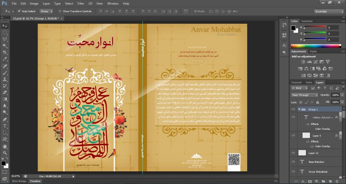Open the Mini Bridge panel tab
Screen dimensions: 346x184
(x=19, y=181)
